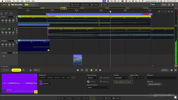Click the warning triangle icon
178x100 pixels.
(x=172, y=70)
